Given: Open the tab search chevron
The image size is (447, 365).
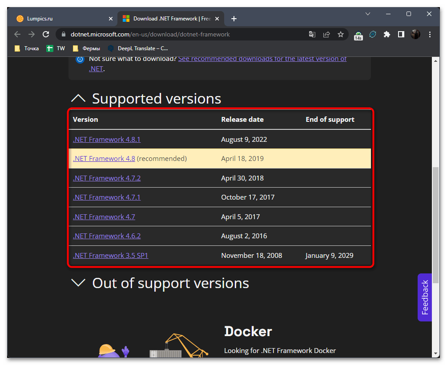Looking at the screenshot, I should (x=368, y=14).
